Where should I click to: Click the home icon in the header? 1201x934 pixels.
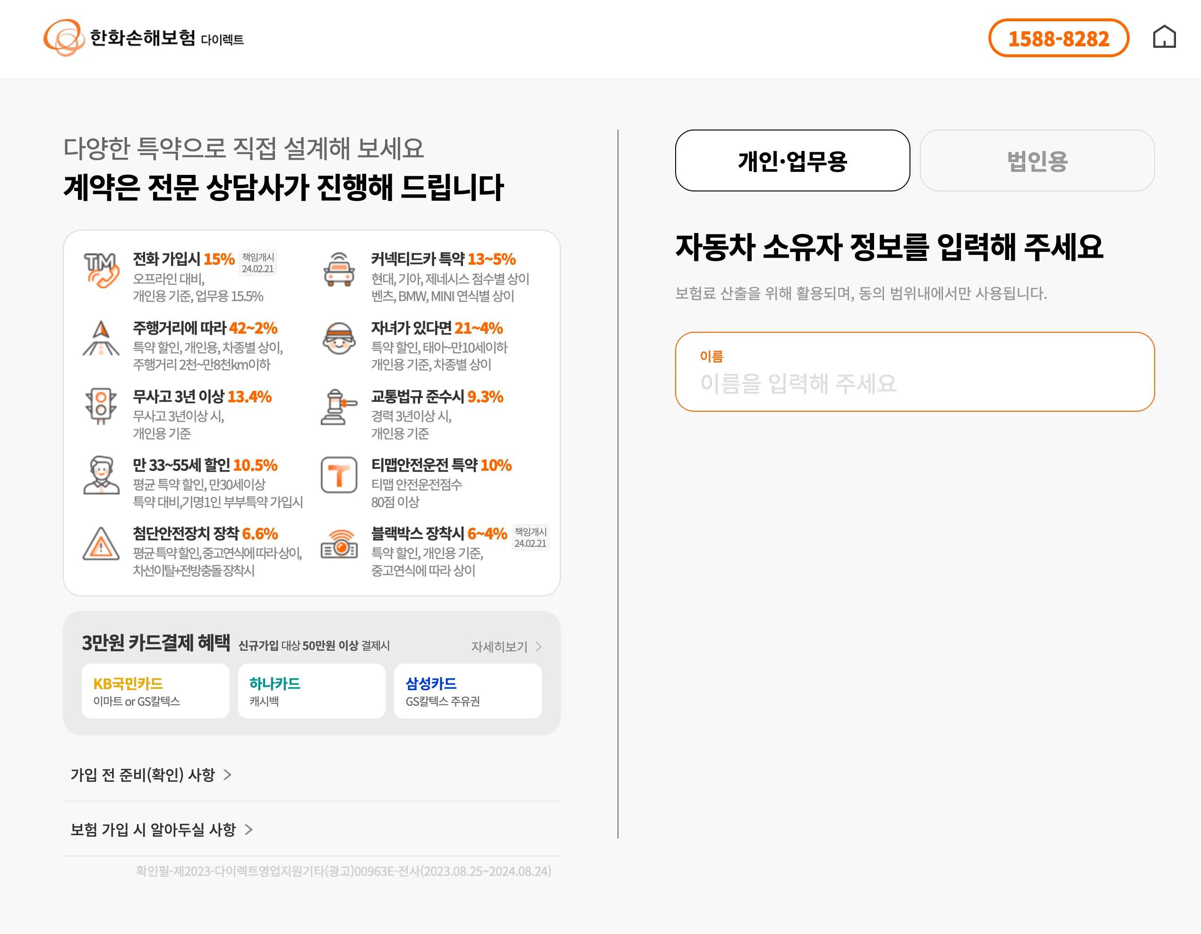[1165, 37]
